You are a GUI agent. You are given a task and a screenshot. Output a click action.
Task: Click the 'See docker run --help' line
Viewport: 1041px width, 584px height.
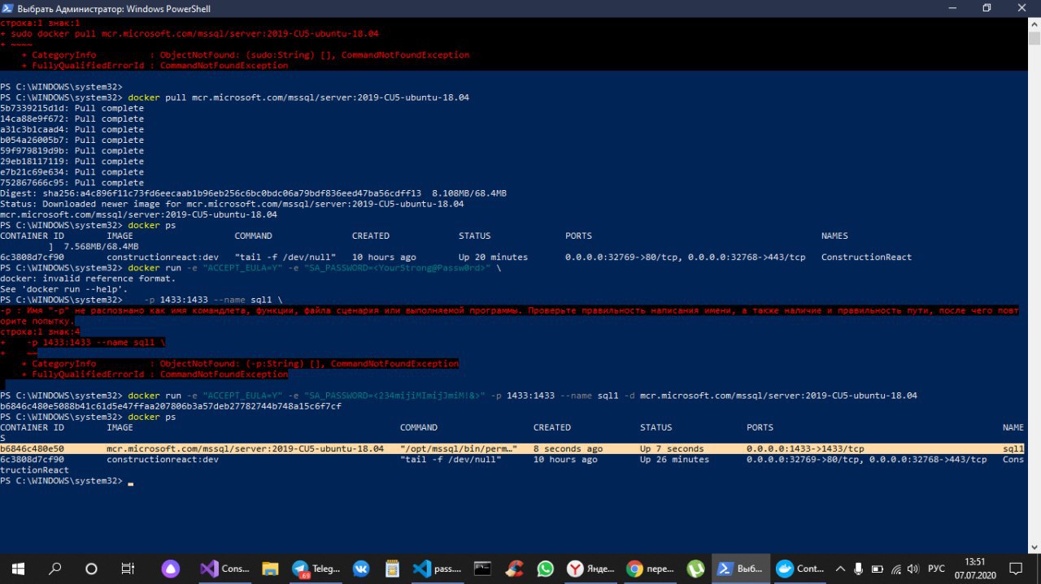click(64, 288)
